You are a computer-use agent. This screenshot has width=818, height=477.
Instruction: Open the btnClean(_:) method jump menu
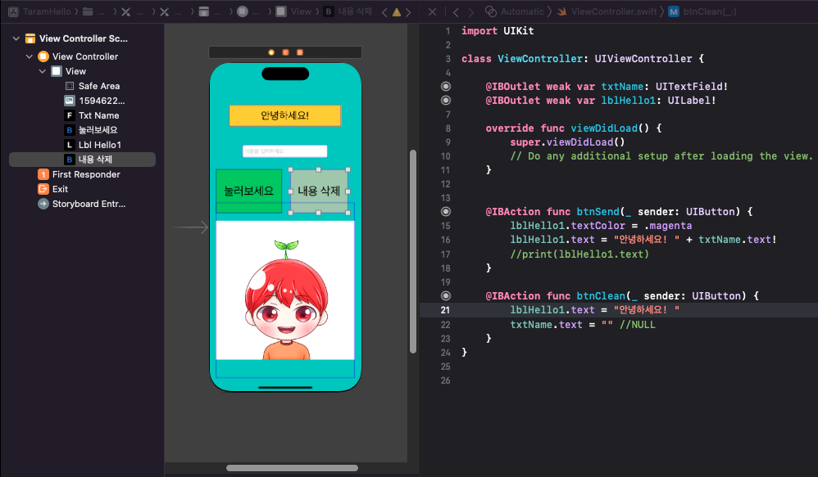pos(702,11)
